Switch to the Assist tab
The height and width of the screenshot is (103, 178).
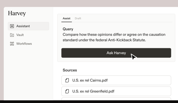pyautogui.click(x=67, y=18)
